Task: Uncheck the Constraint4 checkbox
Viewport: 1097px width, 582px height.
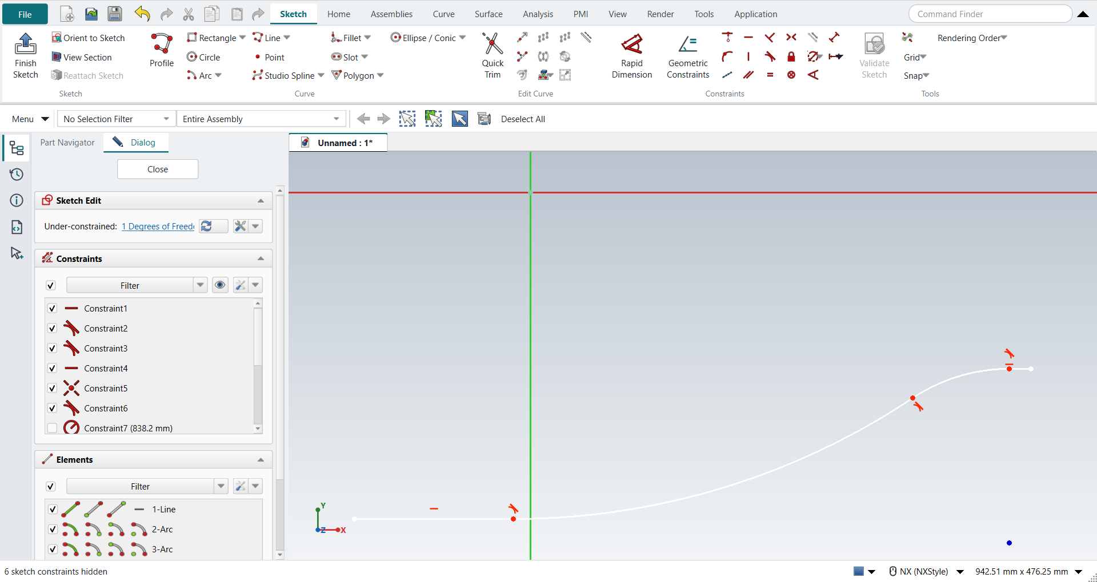Action: click(52, 368)
